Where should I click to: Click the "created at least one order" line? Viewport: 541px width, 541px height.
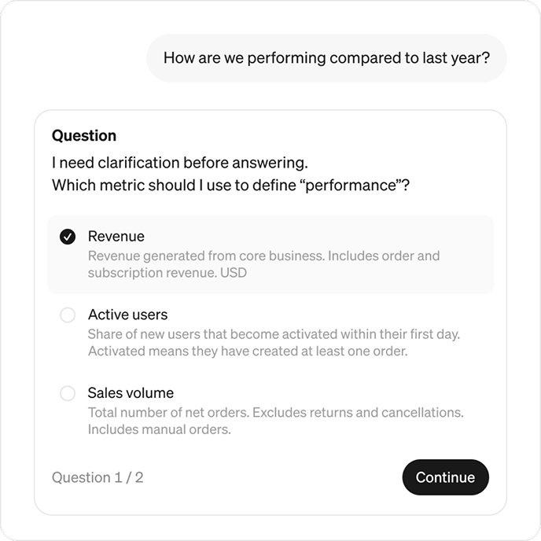pos(248,351)
